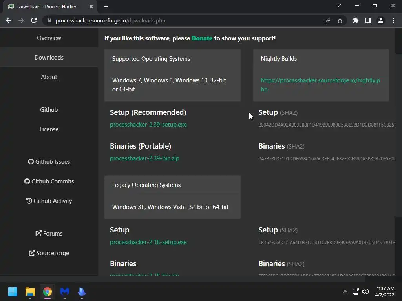Reload the Process Hacker downloads page
The height and width of the screenshot is (301, 402).
point(34,20)
